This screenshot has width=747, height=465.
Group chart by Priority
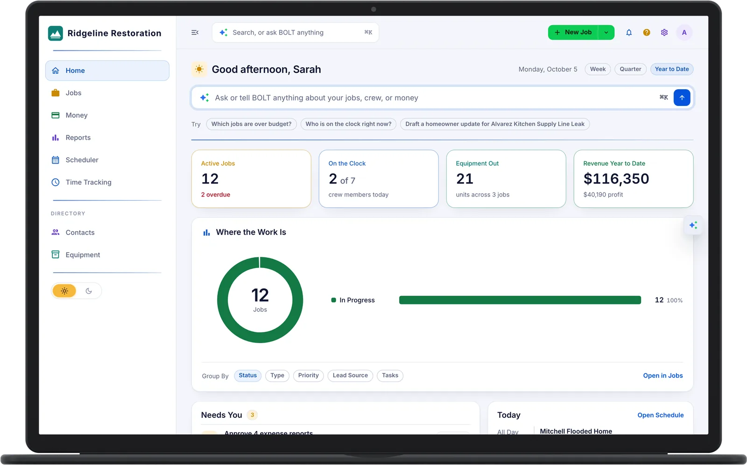[309, 375]
